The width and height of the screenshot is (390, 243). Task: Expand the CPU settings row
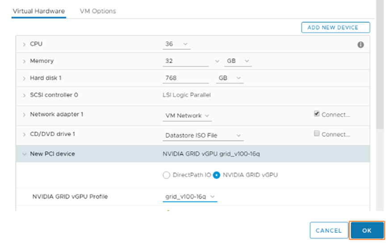pyautogui.click(x=24, y=44)
